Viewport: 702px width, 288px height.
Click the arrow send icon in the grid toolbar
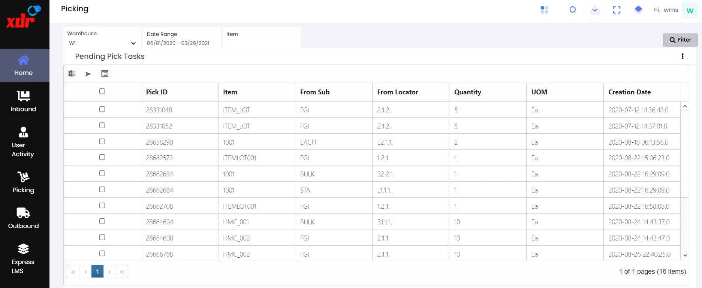[x=88, y=74]
